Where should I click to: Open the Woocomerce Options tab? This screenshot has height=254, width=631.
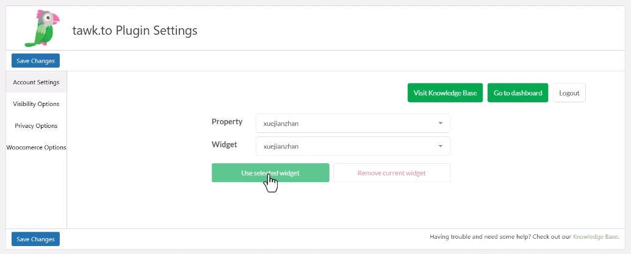tap(36, 147)
